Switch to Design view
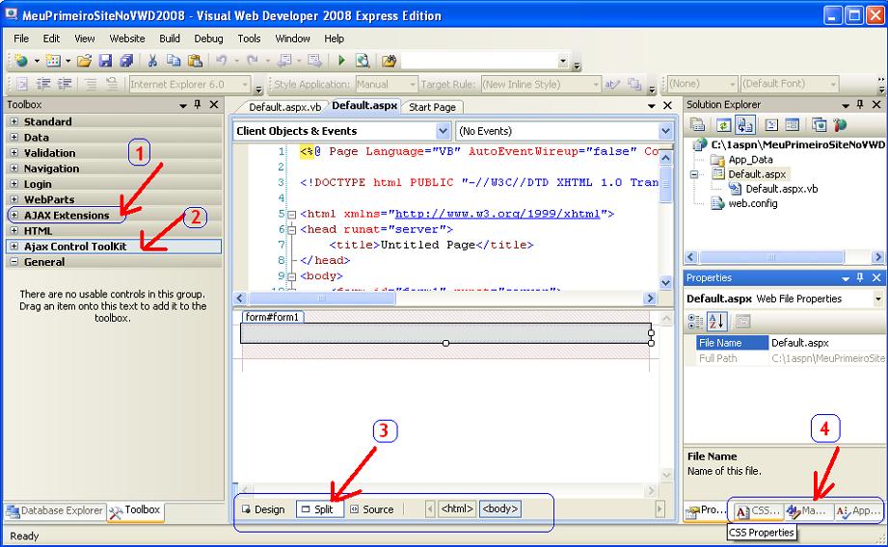Screen dimensions: 888x547 (x=263, y=509)
